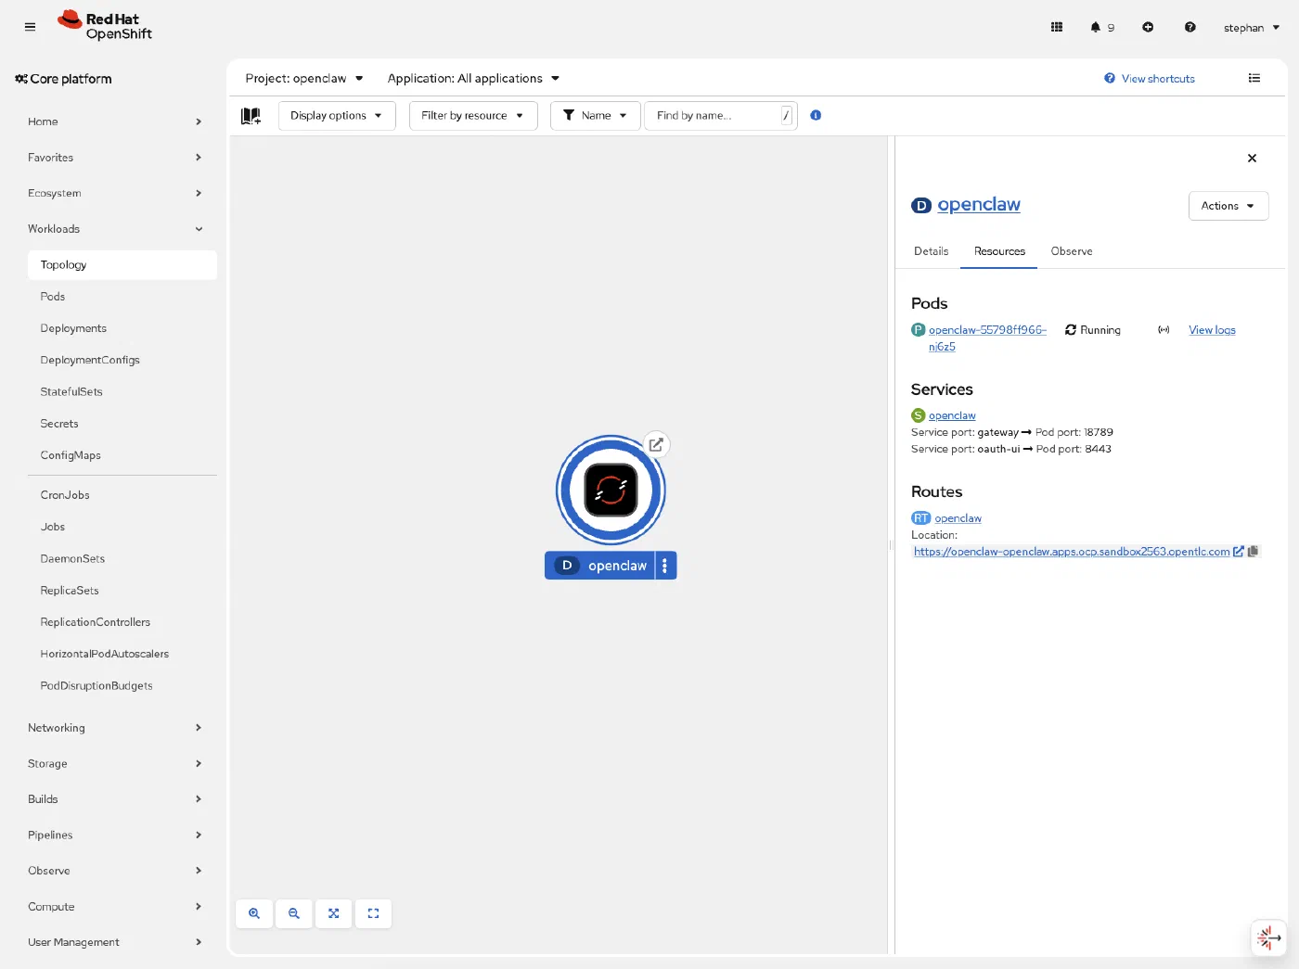Open the Application All applications dropdown
Viewport: 1299px width, 969px height.
[473, 78]
